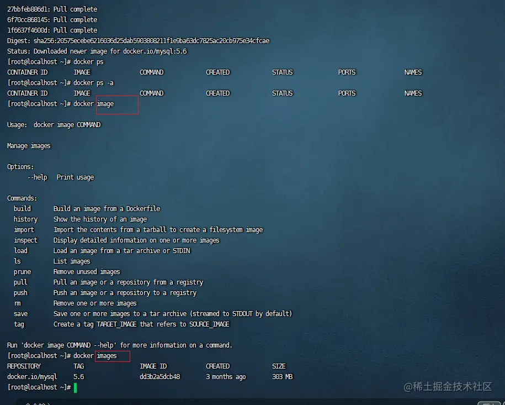Click the '--help Print usage' option line
The width and height of the screenshot is (505, 405).
[x=61, y=177]
